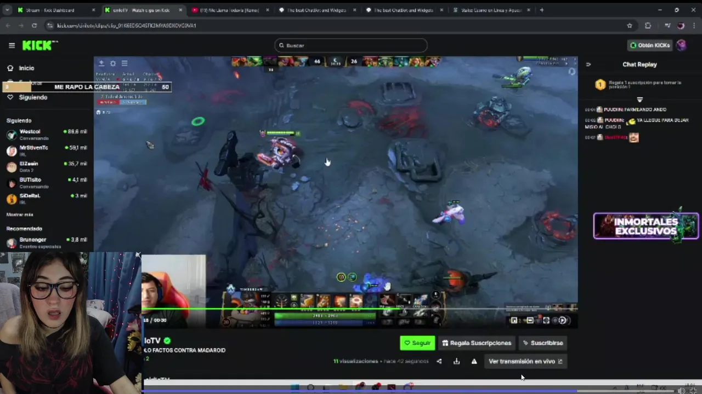Open SiDeRaL's channel in the sidebar
Image resolution: width=702 pixels, height=394 pixels.
pos(46,198)
